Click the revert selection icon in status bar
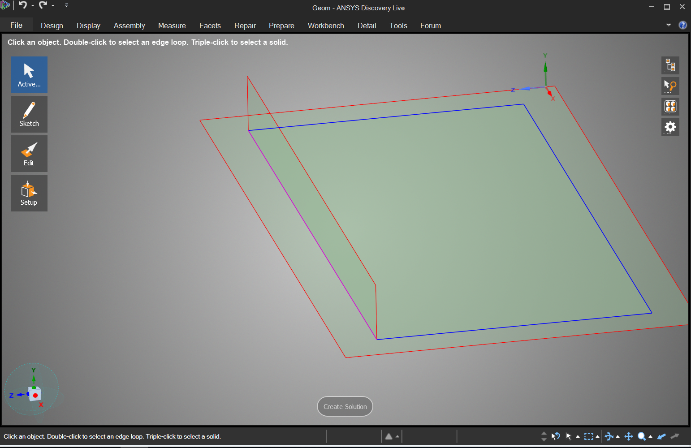Viewport: 691px width, 448px height. [x=556, y=436]
